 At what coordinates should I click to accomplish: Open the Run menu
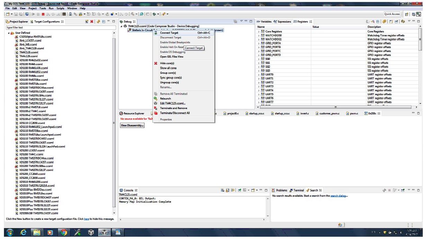[51, 8]
